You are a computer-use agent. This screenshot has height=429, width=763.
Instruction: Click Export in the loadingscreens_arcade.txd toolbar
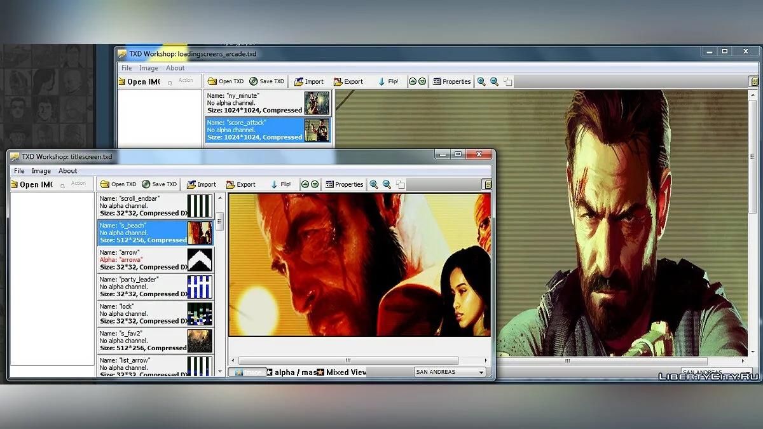[348, 81]
